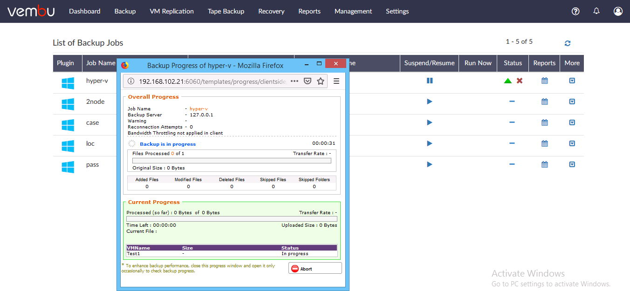Open reports calendar for case
This screenshot has width=630, height=291.
[x=544, y=122]
